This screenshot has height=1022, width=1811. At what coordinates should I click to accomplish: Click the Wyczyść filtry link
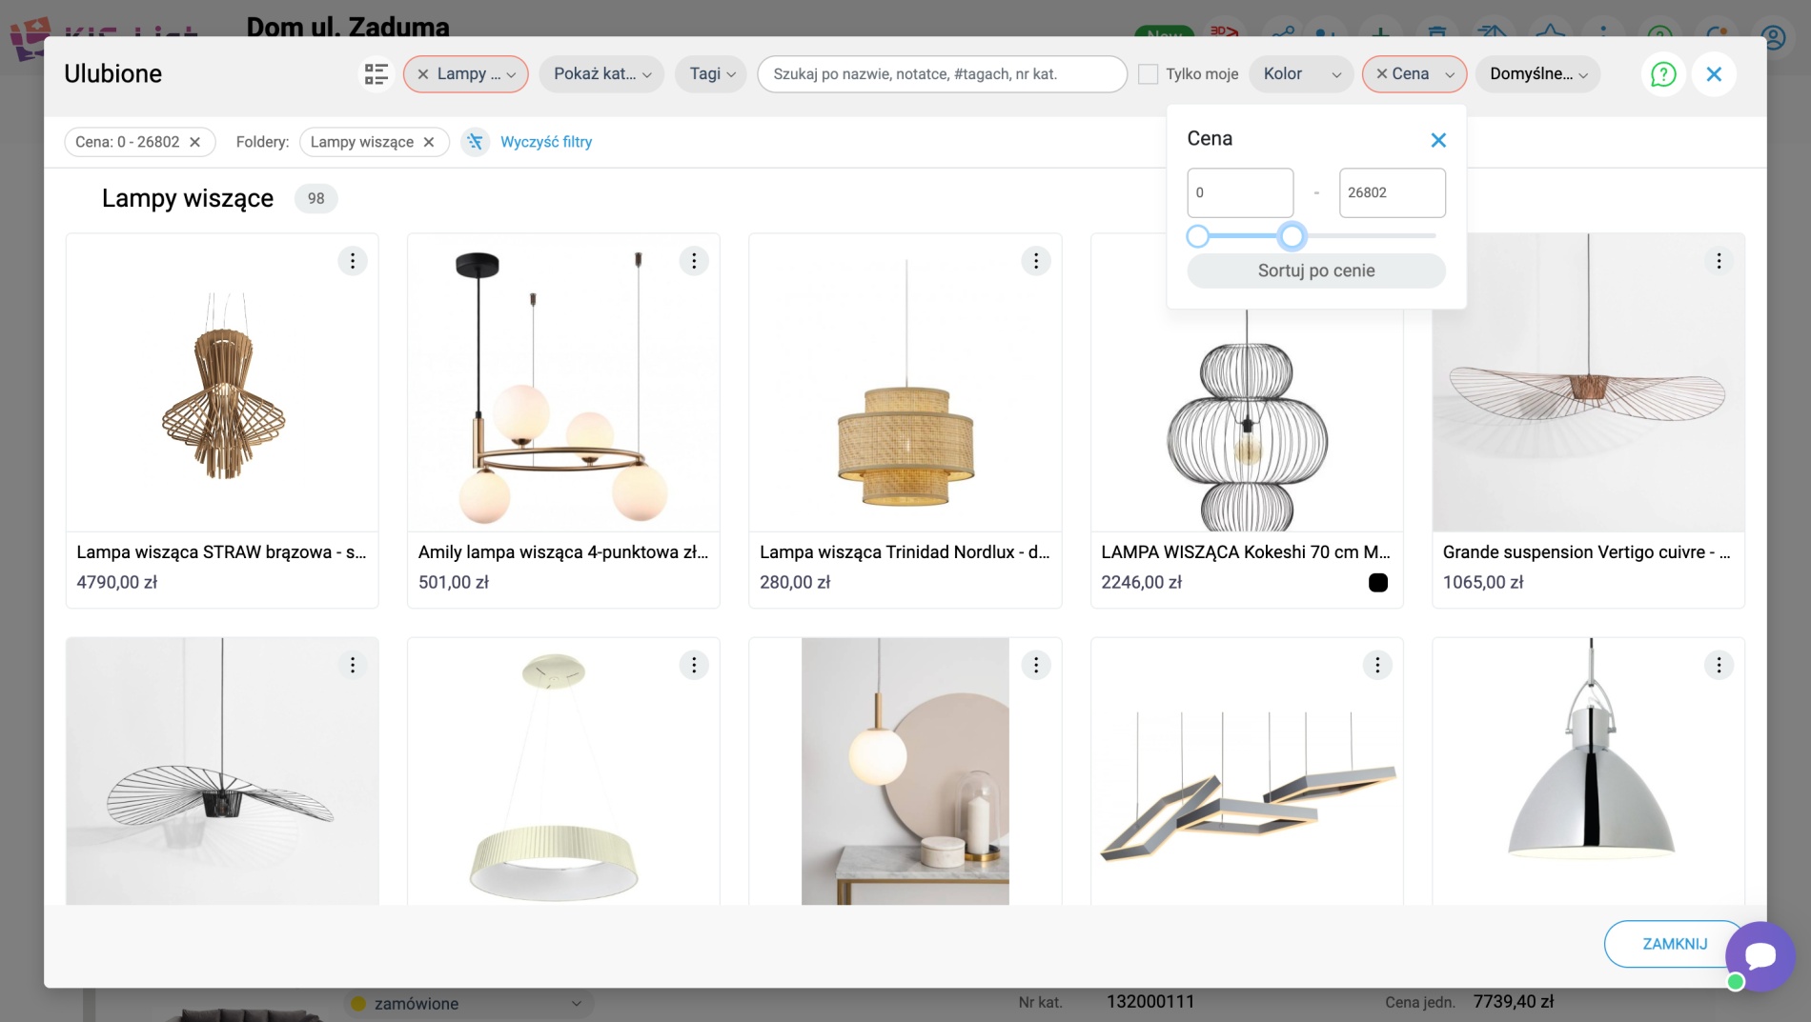tap(546, 142)
